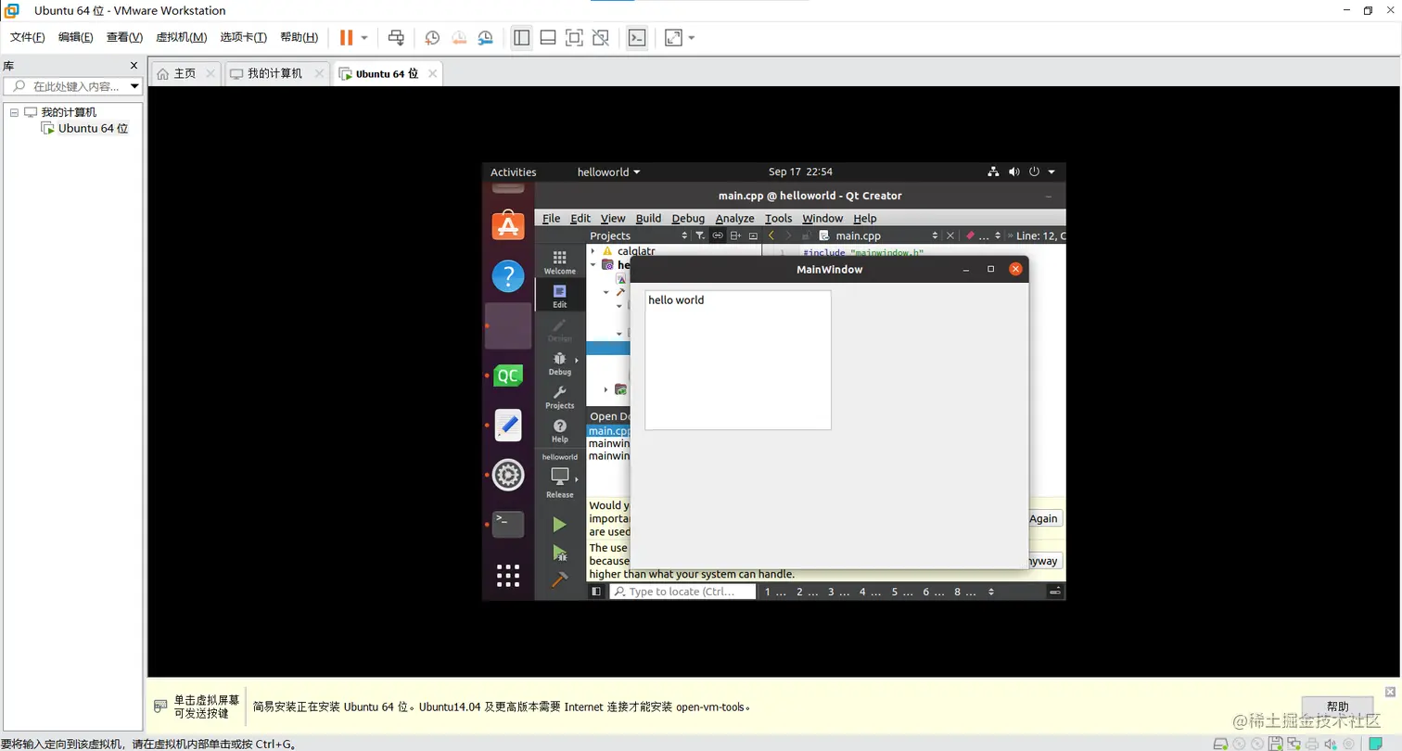This screenshot has width=1402, height=751.
Task: Open the settings gear app in dock
Action: [x=508, y=475]
